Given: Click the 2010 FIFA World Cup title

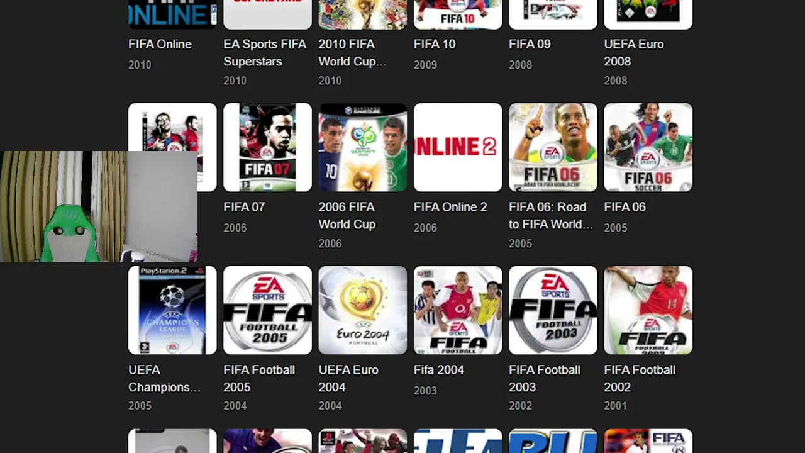Looking at the screenshot, I should [x=352, y=53].
